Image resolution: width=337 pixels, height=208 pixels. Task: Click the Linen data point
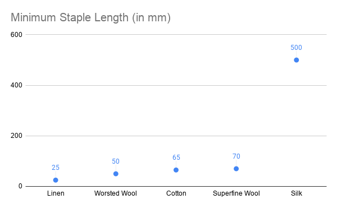pyautogui.click(x=56, y=180)
